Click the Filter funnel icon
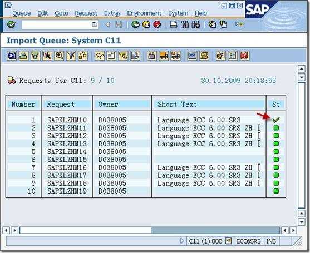Viewport: 310px width, 253px height. pos(71,56)
